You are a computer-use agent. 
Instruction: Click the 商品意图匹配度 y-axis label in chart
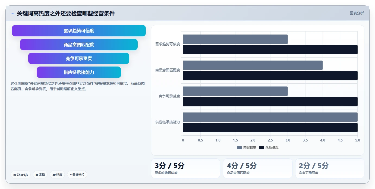click(x=168, y=70)
